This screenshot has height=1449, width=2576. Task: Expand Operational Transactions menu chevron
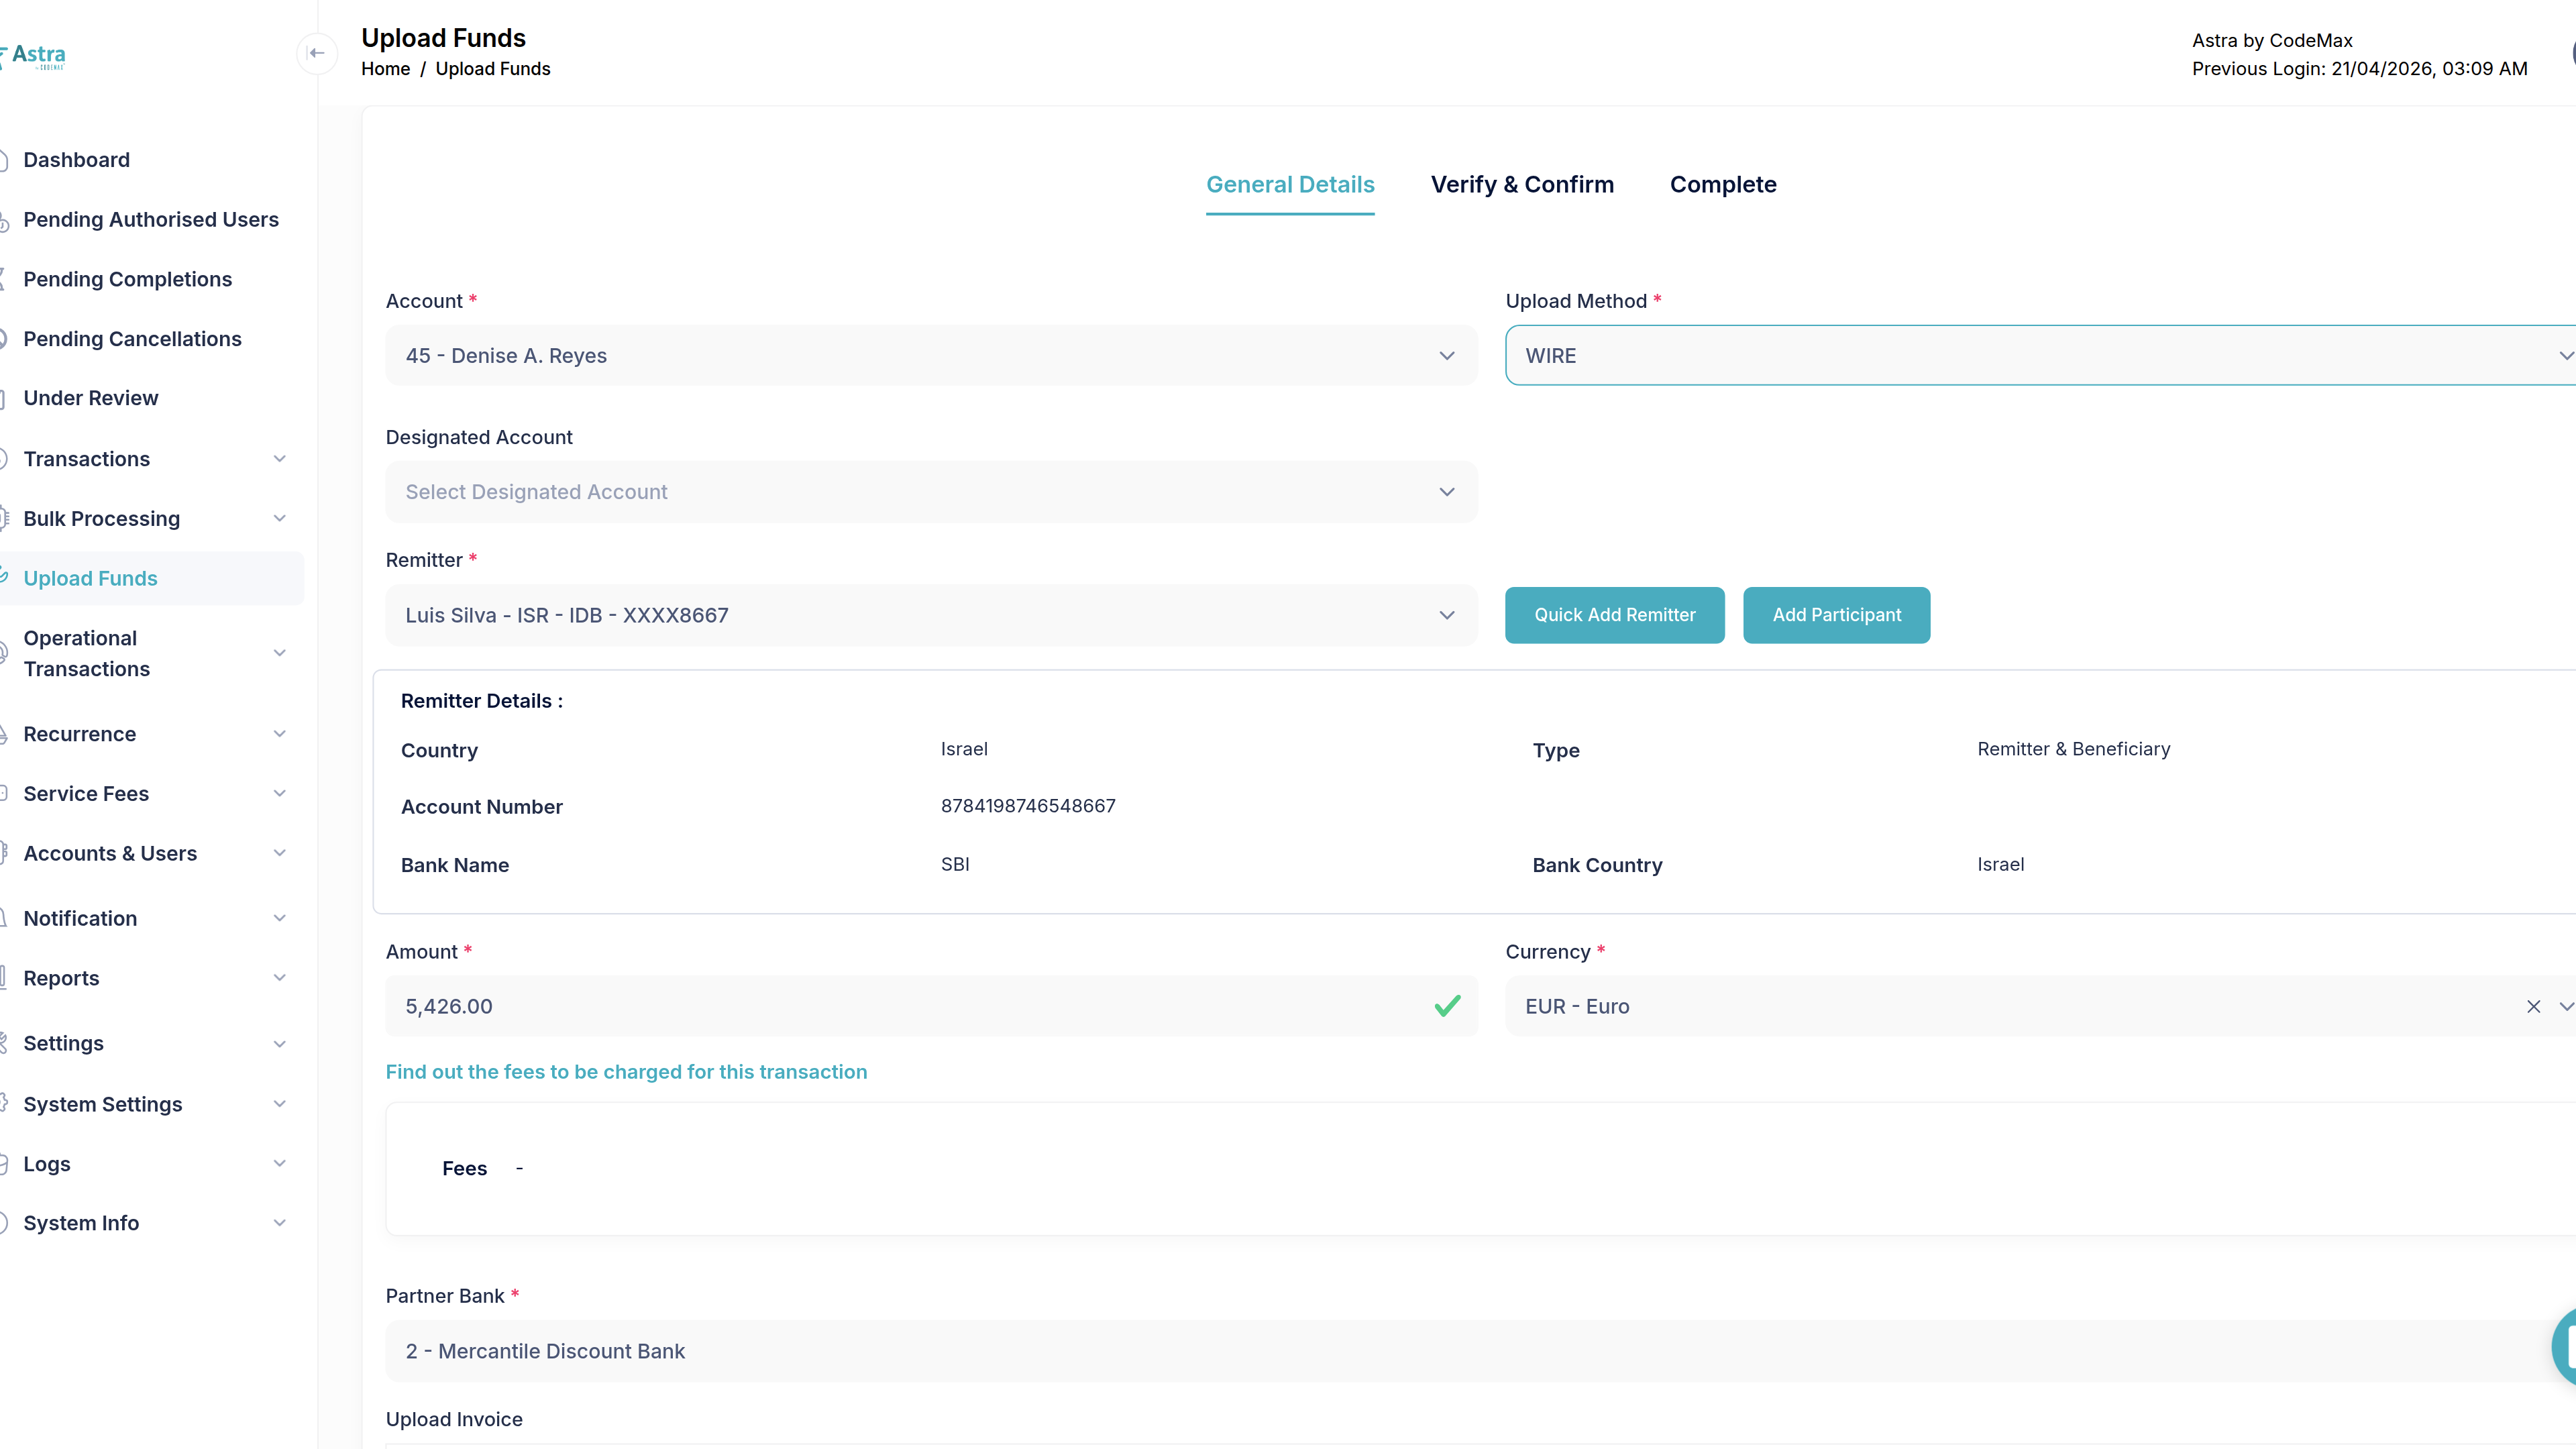280,653
